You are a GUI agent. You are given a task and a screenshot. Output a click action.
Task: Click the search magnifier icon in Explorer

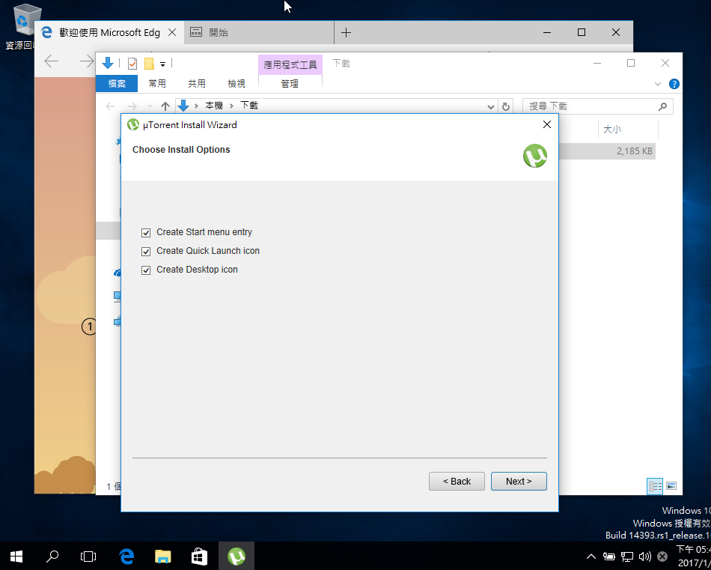pyautogui.click(x=662, y=106)
